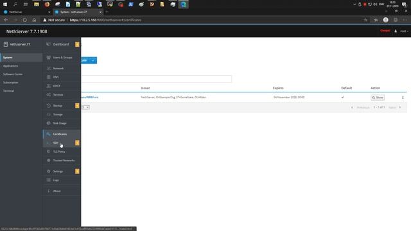
Task: Open the browser settings ellipsis menu
Action: point(405,20)
